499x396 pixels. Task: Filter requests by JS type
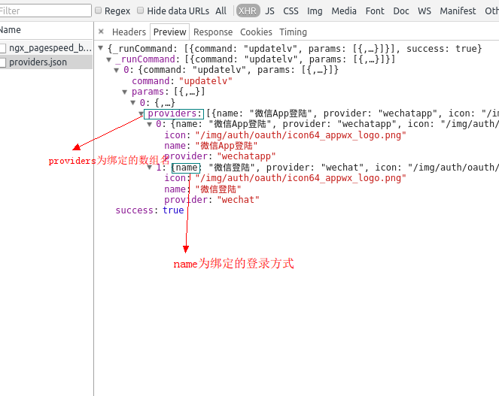click(269, 11)
